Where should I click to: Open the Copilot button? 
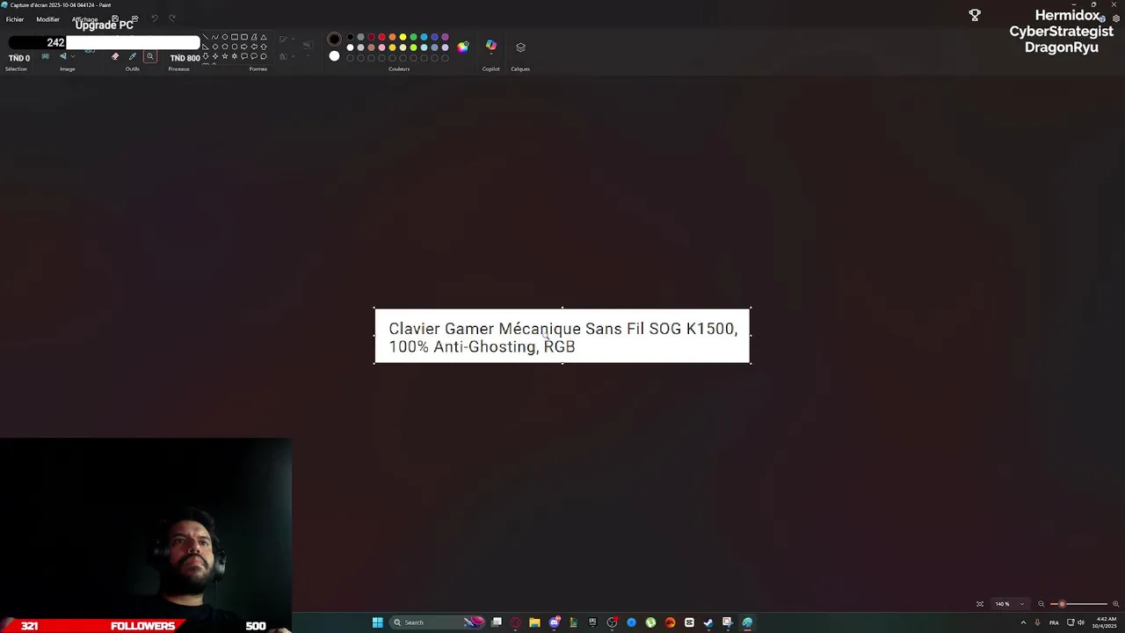[490, 46]
